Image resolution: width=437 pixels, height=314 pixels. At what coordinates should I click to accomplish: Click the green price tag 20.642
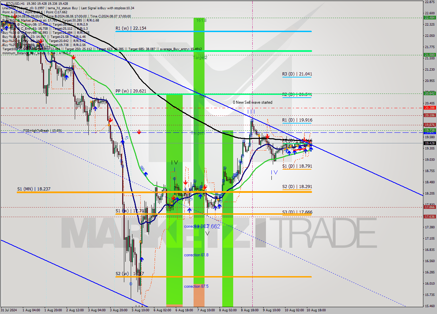coord(429,93)
